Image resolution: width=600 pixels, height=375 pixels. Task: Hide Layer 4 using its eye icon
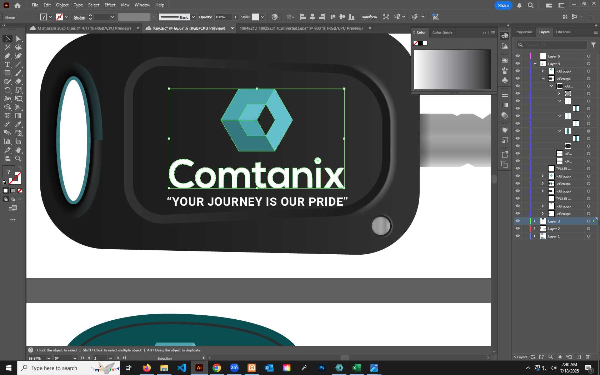pos(517,64)
